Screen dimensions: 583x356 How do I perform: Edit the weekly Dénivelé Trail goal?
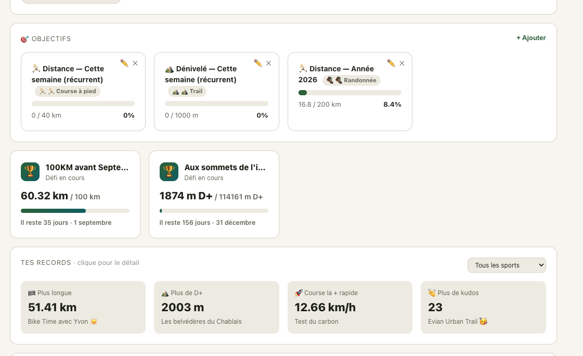pos(257,63)
